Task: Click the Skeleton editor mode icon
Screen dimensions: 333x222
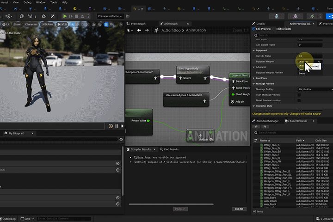Action: coord(277,16)
